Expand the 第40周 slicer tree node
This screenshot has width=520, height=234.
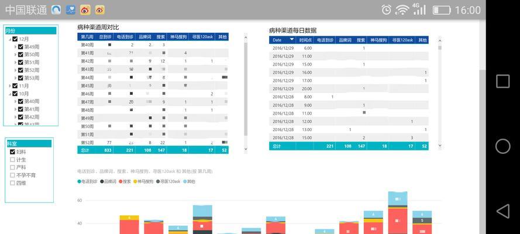pyautogui.click(x=16, y=101)
